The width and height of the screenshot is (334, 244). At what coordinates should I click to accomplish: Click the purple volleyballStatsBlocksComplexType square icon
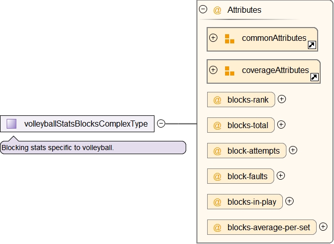tap(12, 124)
